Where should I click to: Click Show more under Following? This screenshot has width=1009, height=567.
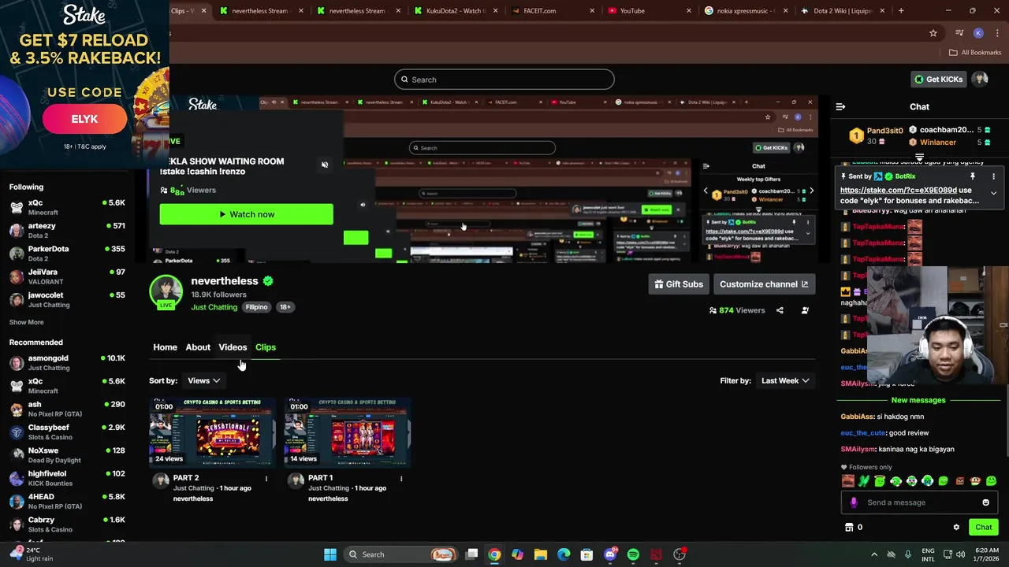pos(26,322)
